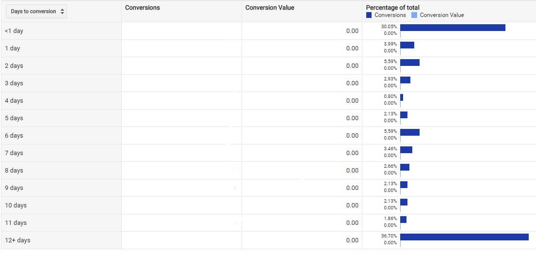Click the 36.70% conversions bar
This screenshot has height=253, width=536.
click(464, 237)
